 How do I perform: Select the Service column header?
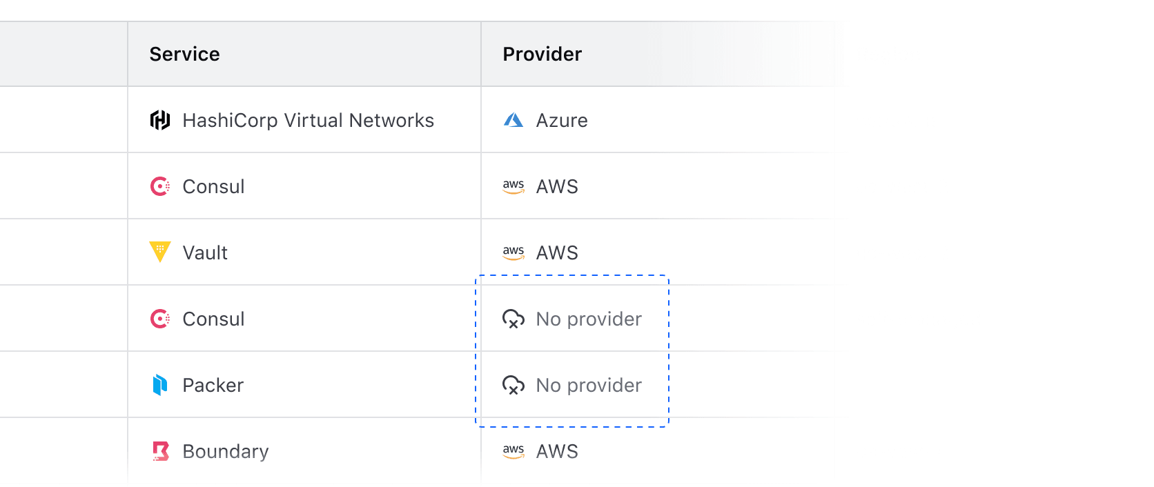(x=184, y=53)
